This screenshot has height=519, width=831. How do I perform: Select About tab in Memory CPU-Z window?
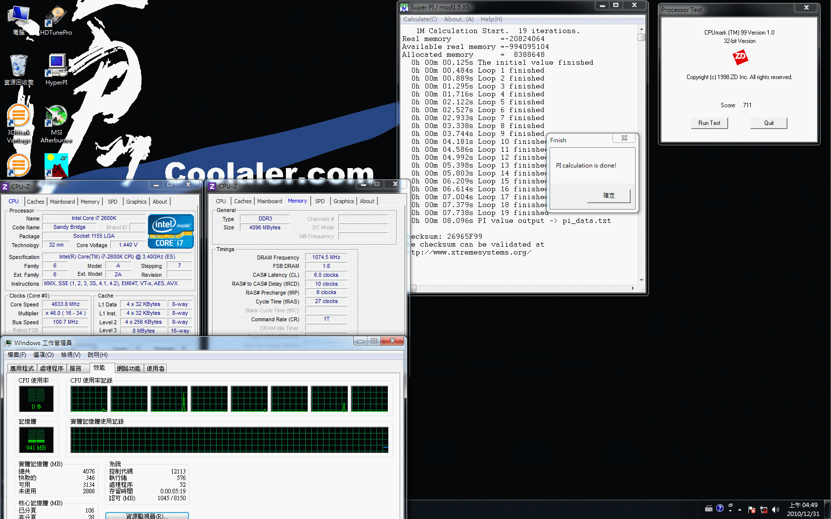pos(367,201)
